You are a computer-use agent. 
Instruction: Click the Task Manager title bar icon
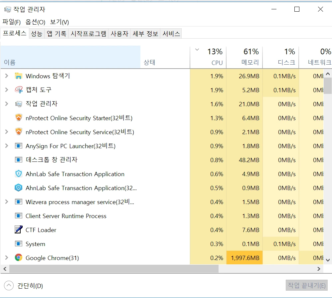(x=8, y=9)
